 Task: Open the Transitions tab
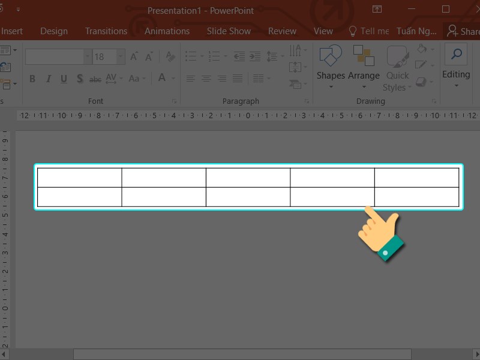pos(106,31)
